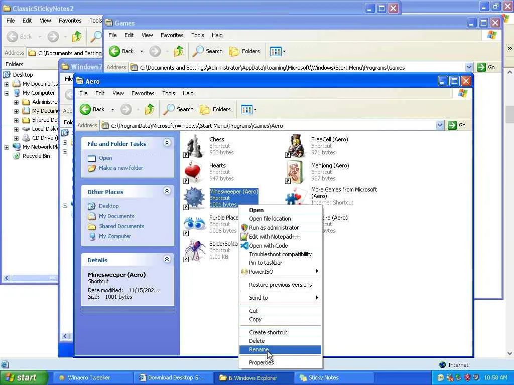This screenshot has height=385, width=514.
Task: Click Make a new folder link
Action: tap(121, 168)
